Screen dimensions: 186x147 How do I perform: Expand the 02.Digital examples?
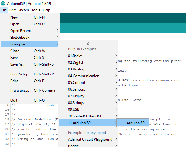point(88,63)
